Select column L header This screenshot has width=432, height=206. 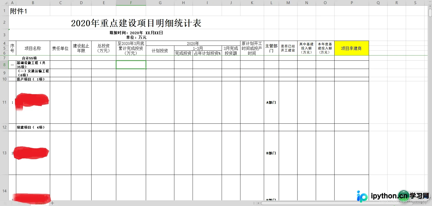click(x=271, y=3)
